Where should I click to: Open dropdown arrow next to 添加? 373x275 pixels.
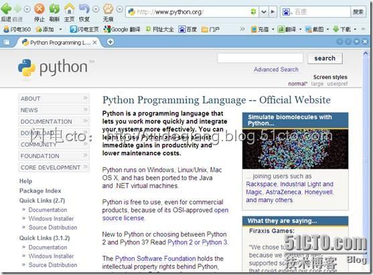pos(60,29)
